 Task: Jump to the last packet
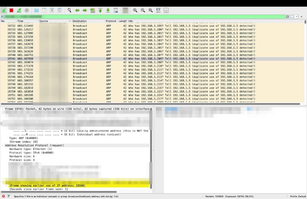coord(108,10)
